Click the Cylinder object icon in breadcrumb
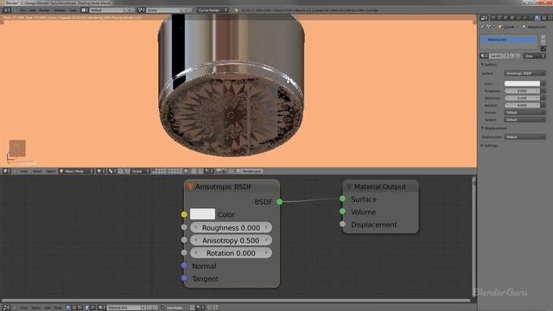 click(x=499, y=27)
